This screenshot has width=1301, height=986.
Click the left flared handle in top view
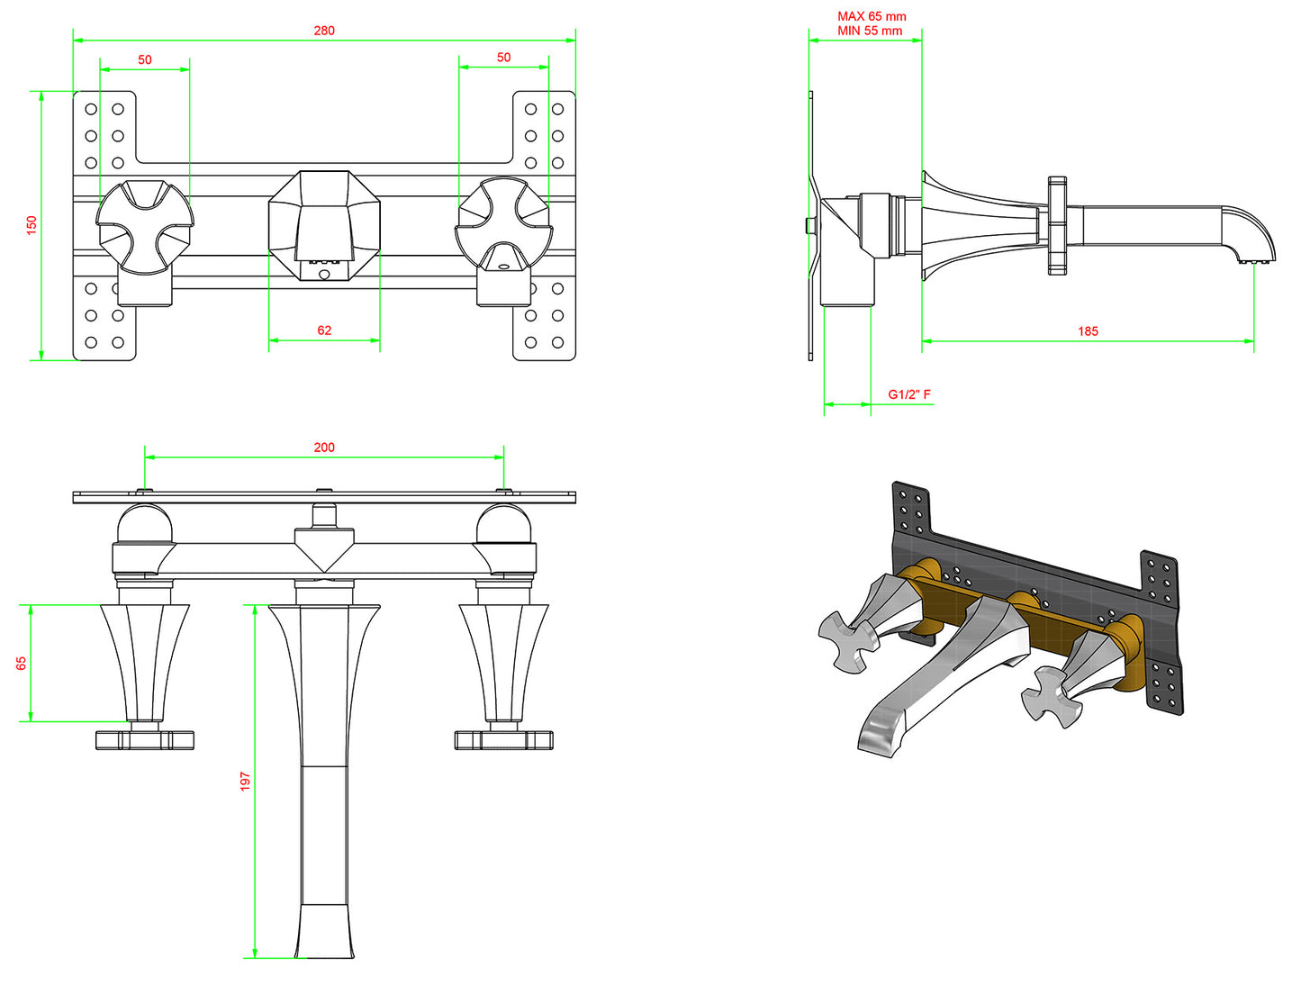click(144, 662)
